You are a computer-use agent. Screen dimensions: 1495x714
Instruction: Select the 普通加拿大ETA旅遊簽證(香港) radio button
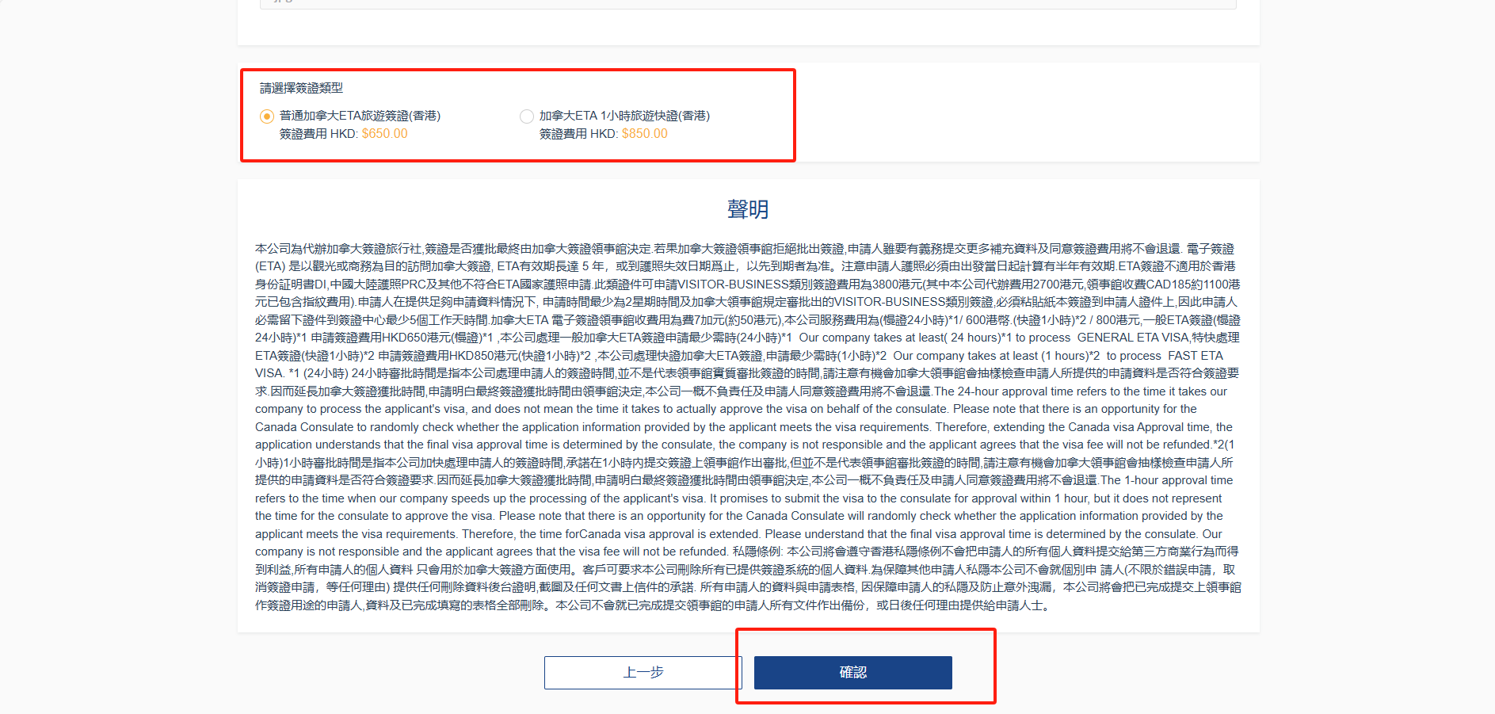[x=267, y=116]
